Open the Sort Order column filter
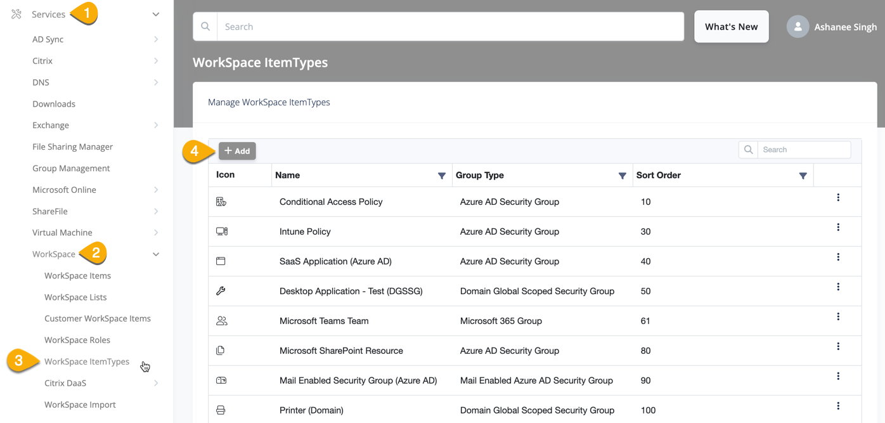This screenshot has height=423, width=885. click(803, 176)
